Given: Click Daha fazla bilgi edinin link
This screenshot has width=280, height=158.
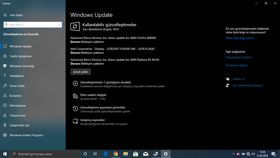Looking at the screenshot, I should coord(240,38).
